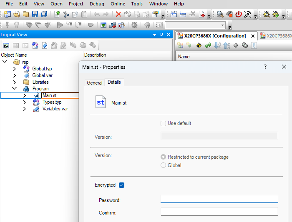Open the File menu
Viewport: 292px width, 222px height.
tap(9, 4)
